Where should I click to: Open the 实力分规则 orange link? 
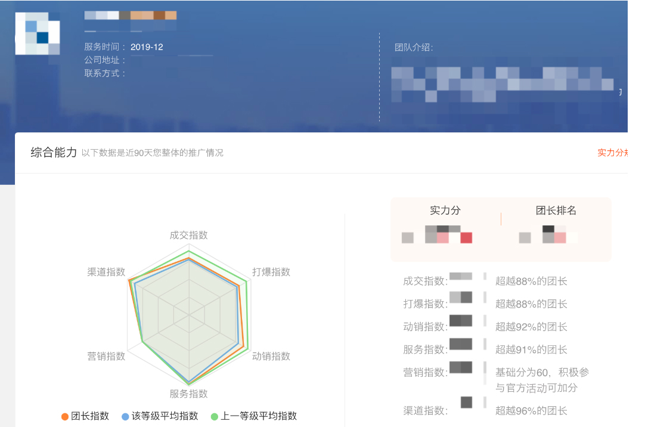tap(615, 153)
